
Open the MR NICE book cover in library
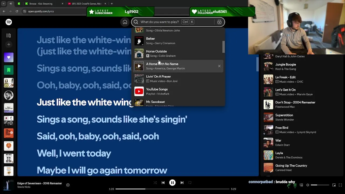click(x=9, y=158)
